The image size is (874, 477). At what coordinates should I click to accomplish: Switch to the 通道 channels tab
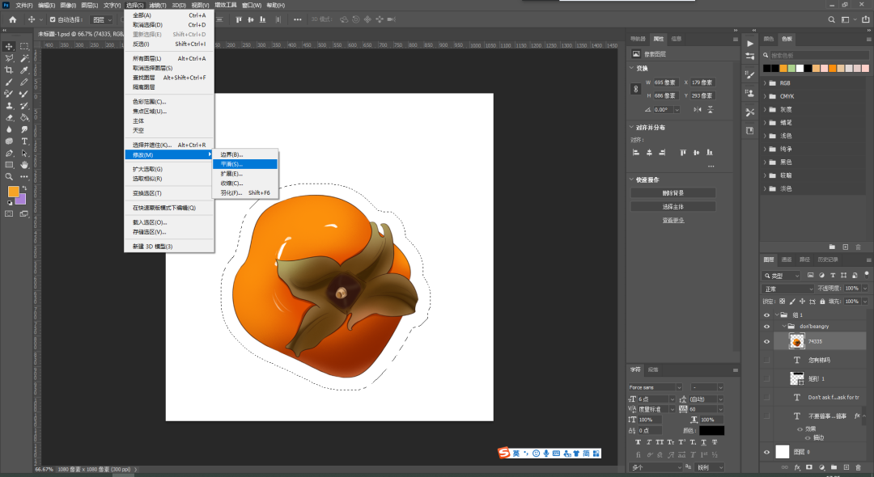click(x=787, y=260)
